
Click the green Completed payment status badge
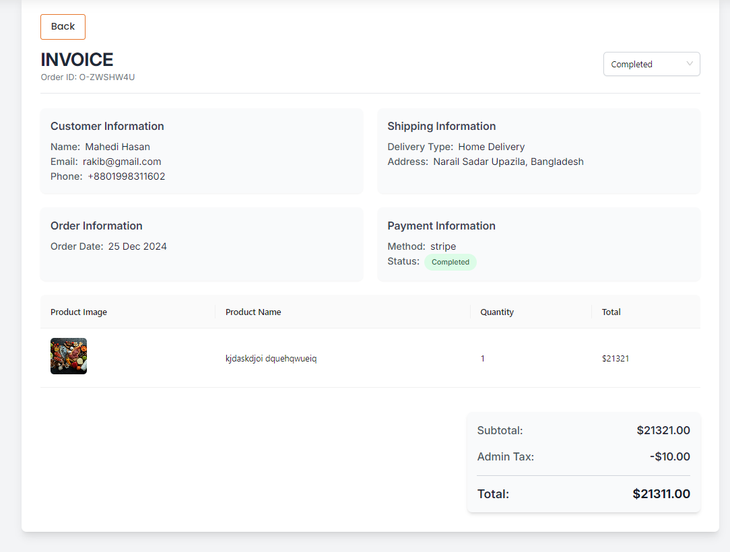click(x=450, y=263)
